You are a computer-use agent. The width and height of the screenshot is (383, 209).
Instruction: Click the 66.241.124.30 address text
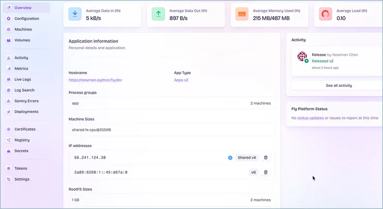90,158
